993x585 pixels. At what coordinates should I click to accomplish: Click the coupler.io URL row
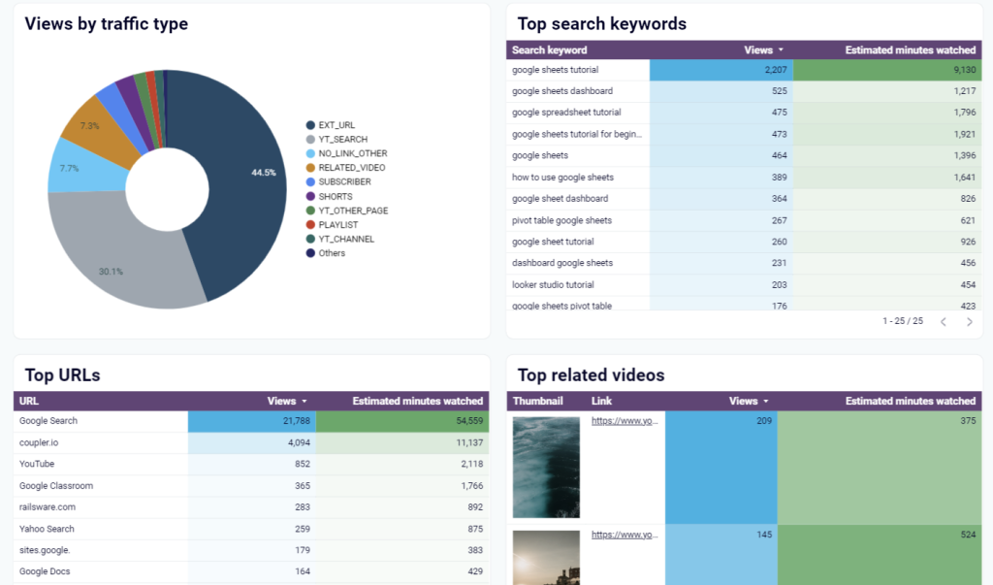pyautogui.click(x=41, y=442)
